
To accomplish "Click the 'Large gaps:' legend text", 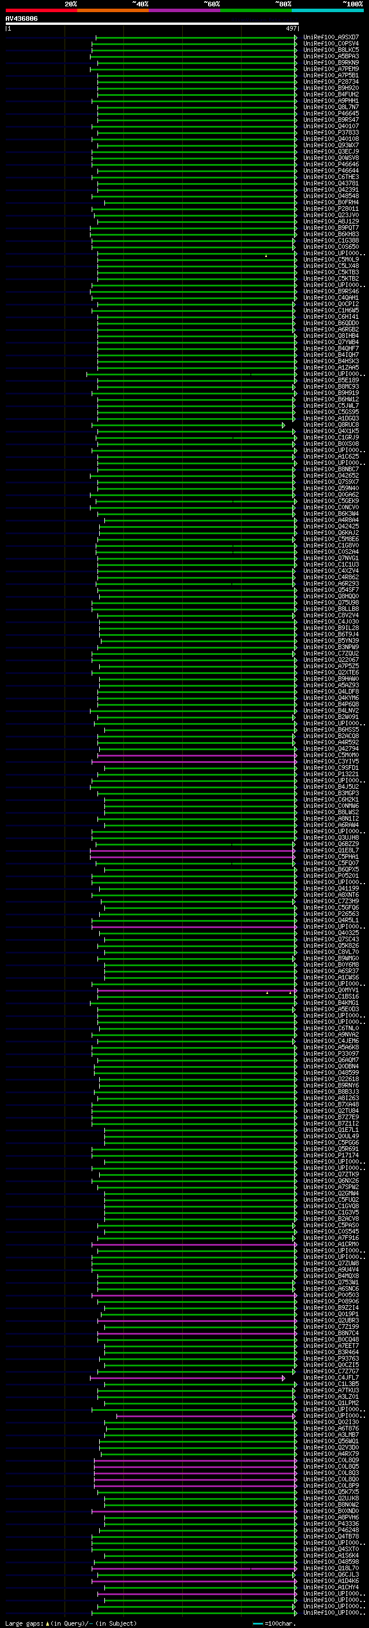I will pyautogui.click(x=25, y=1623).
